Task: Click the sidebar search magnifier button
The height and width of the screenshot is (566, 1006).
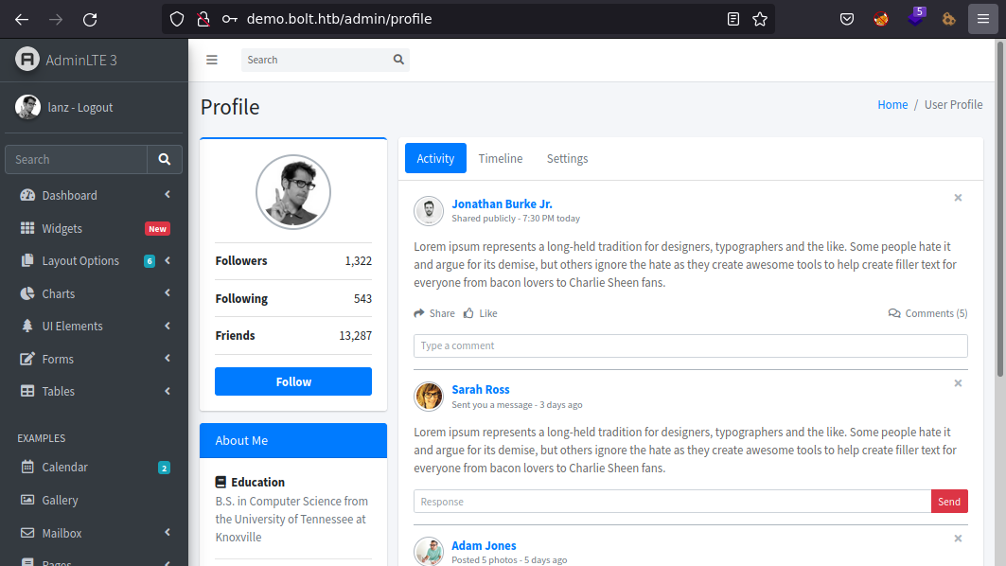Action: (165, 159)
